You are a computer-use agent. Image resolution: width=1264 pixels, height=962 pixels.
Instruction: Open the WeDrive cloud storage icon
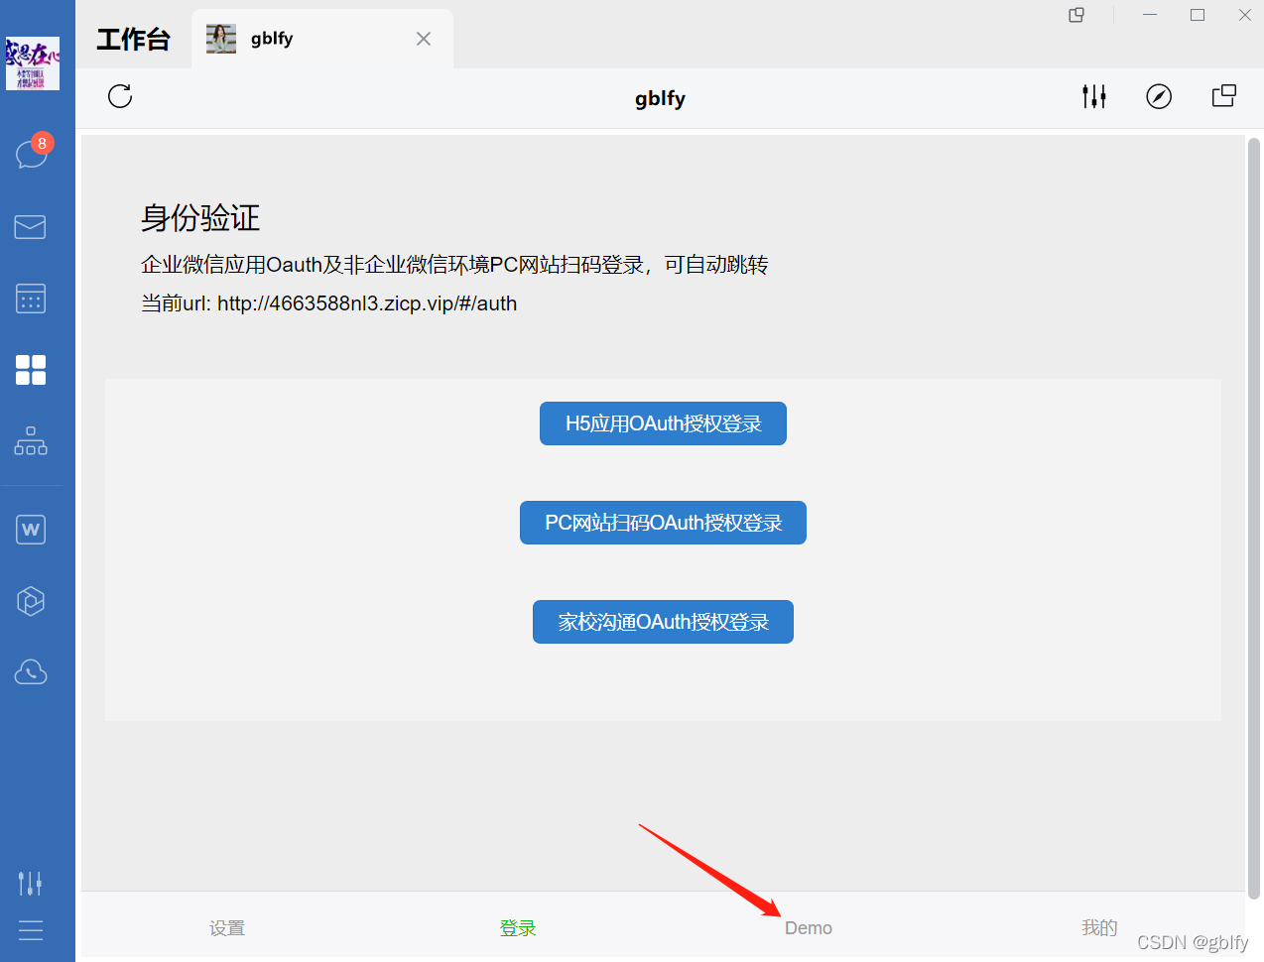pyautogui.click(x=30, y=671)
